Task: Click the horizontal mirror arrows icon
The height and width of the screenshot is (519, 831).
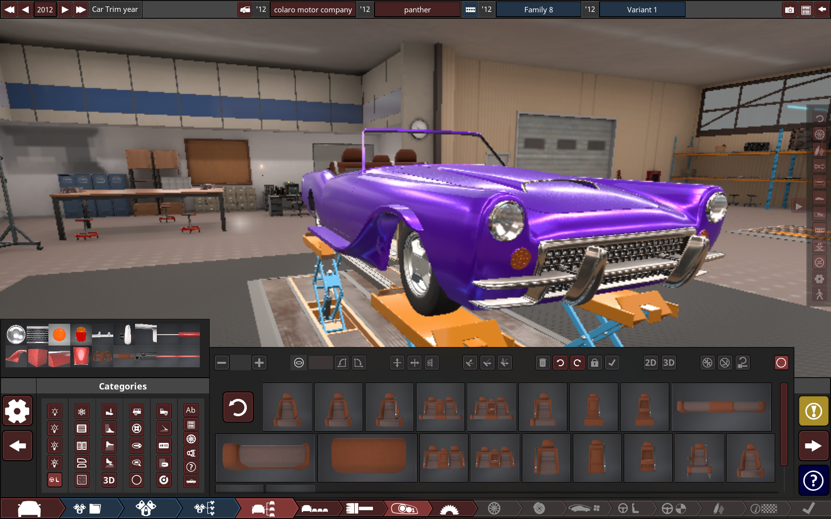Action: (x=415, y=363)
